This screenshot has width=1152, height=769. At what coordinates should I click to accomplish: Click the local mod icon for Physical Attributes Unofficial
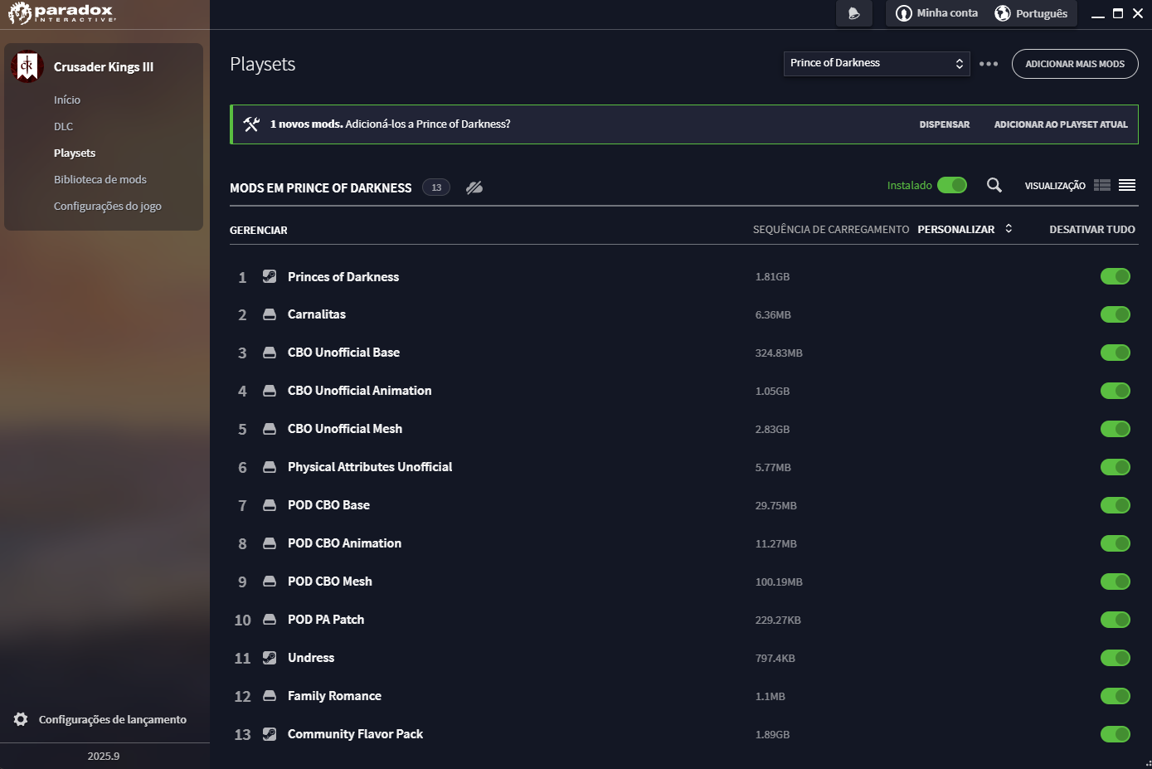tap(270, 467)
